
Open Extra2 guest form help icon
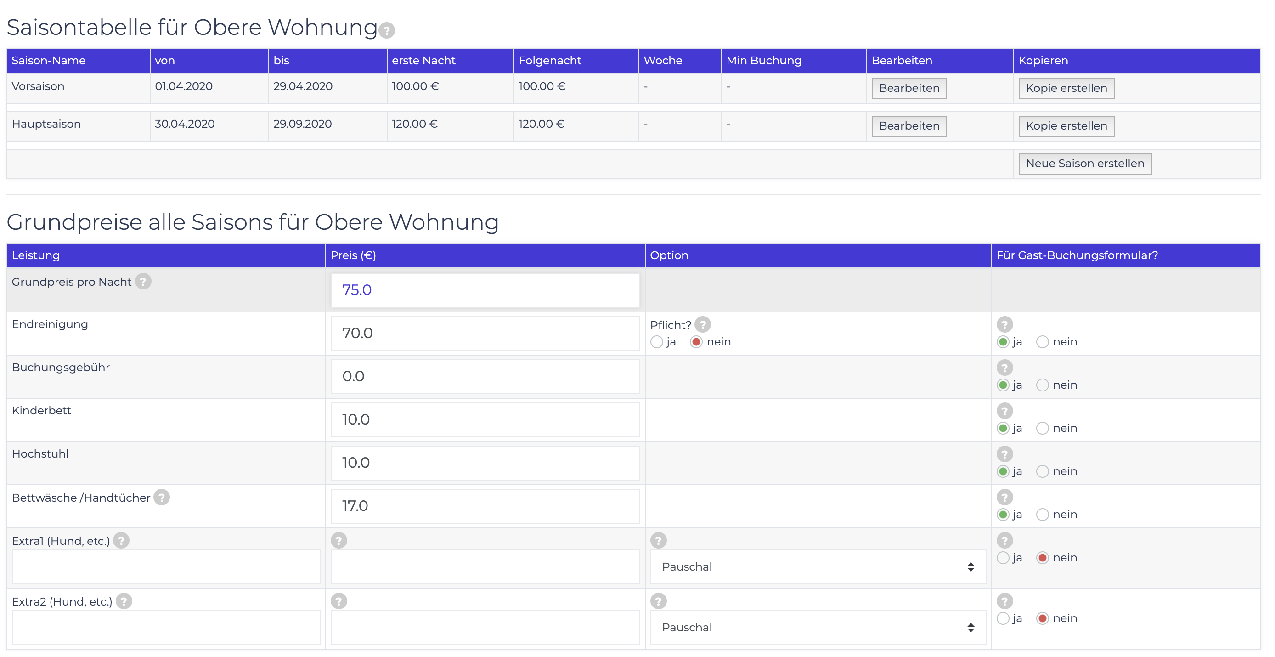click(1004, 601)
